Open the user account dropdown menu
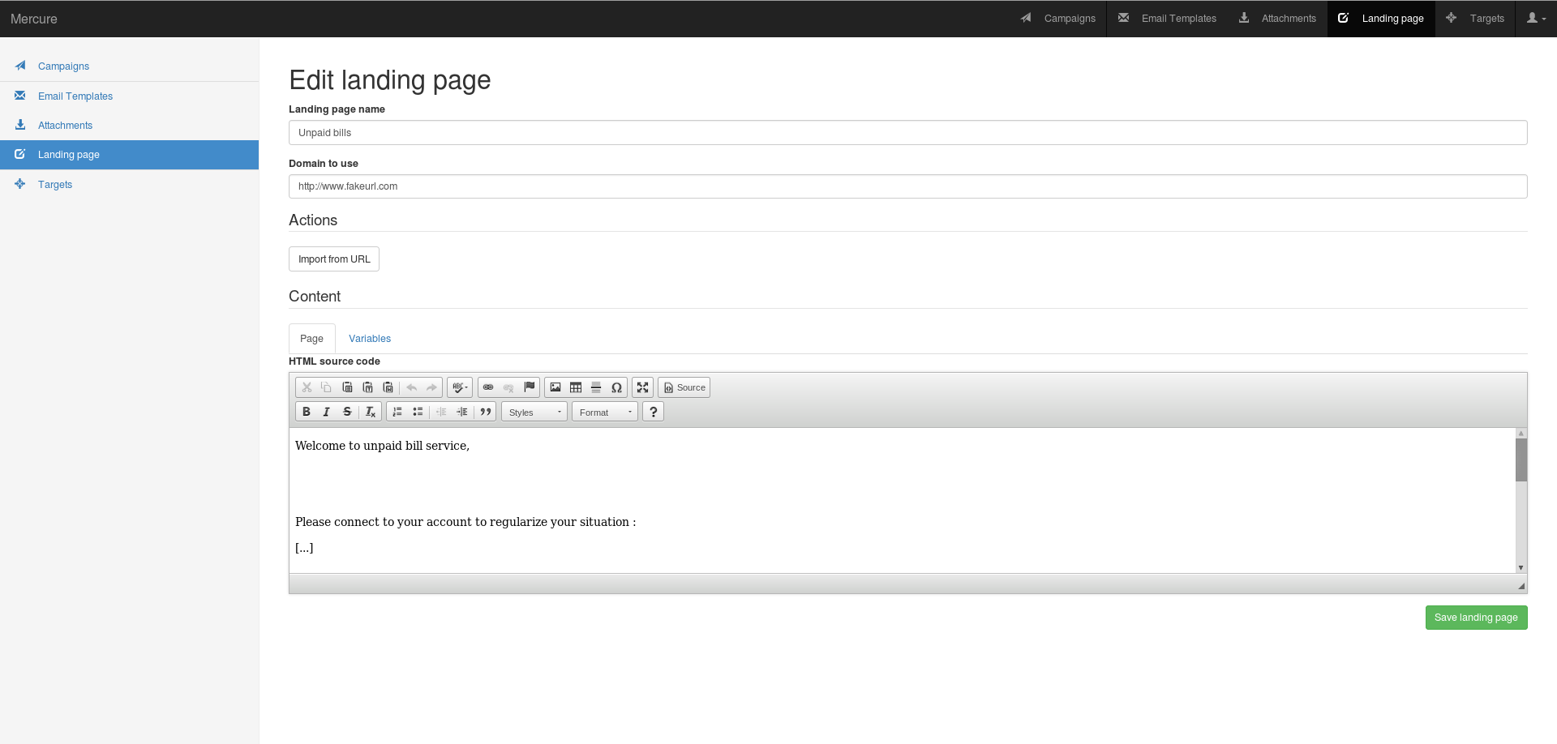This screenshot has width=1557, height=744. click(x=1536, y=19)
